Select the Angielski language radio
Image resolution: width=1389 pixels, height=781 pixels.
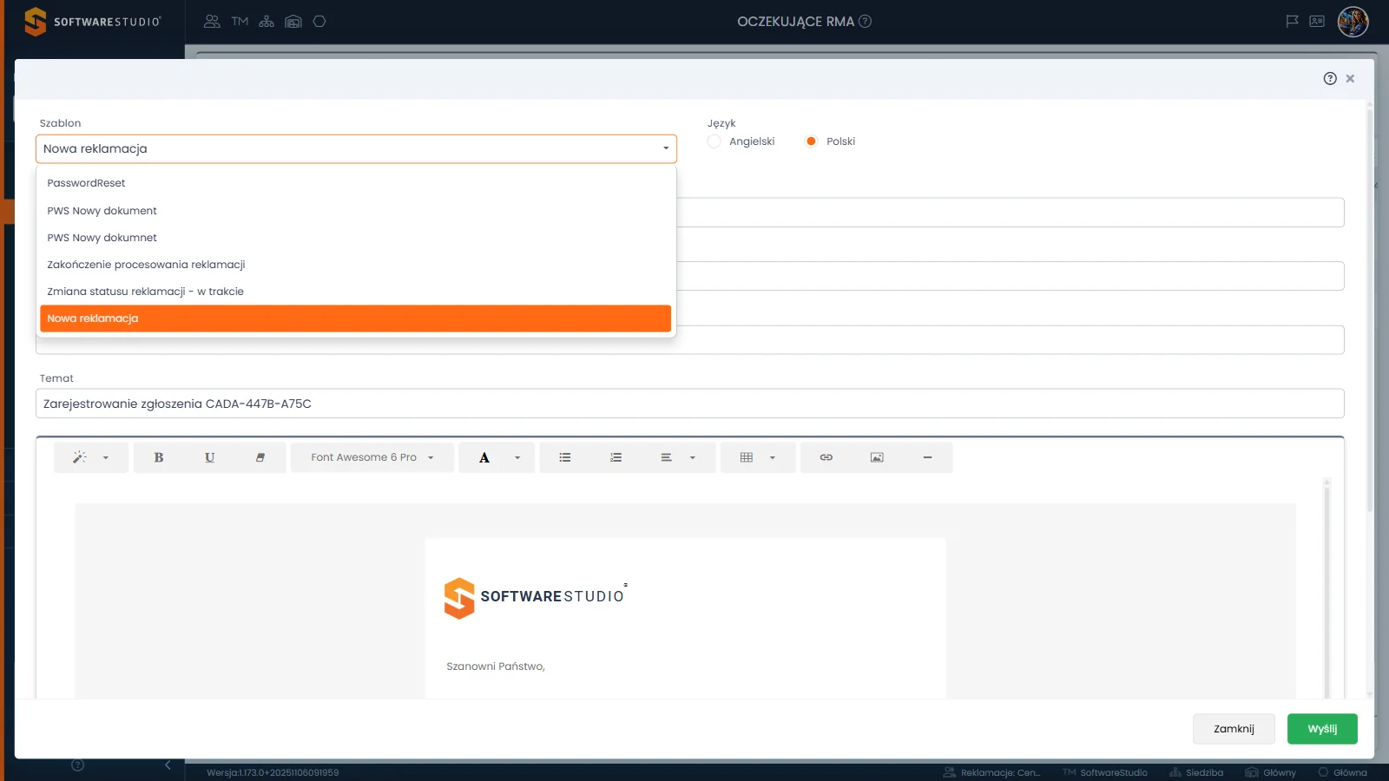[x=714, y=141]
